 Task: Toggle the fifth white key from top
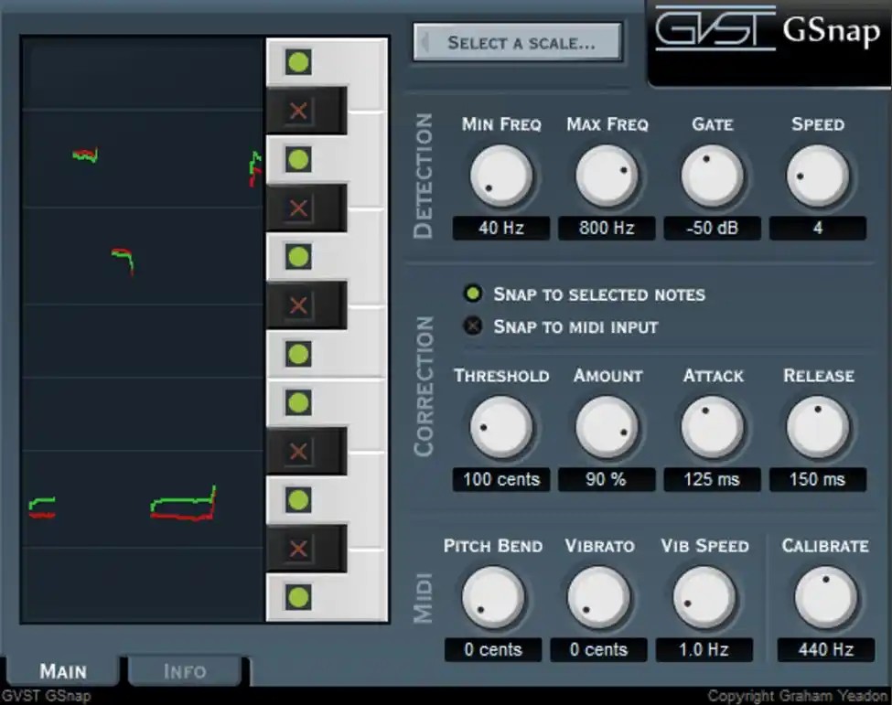pyautogui.click(x=298, y=402)
